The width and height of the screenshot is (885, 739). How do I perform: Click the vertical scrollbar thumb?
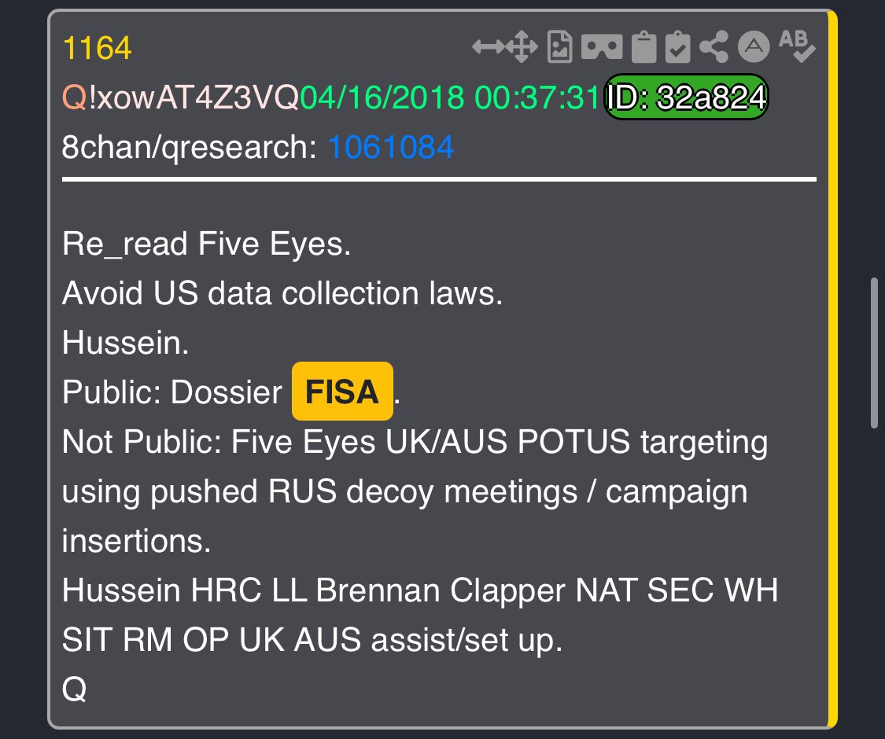point(874,353)
